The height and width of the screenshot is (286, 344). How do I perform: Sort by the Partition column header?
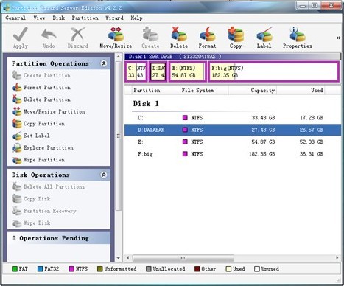tap(155, 90)
